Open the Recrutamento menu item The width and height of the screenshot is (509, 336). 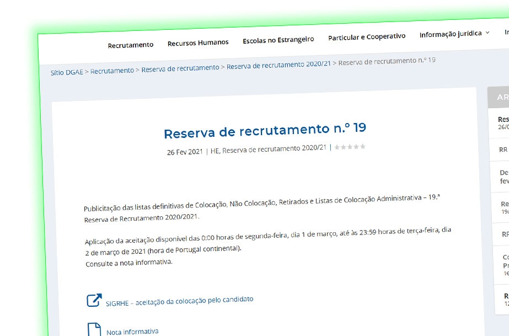coord(131,45)
